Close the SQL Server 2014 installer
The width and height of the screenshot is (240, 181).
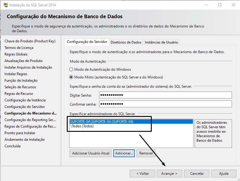click(233, 5)
